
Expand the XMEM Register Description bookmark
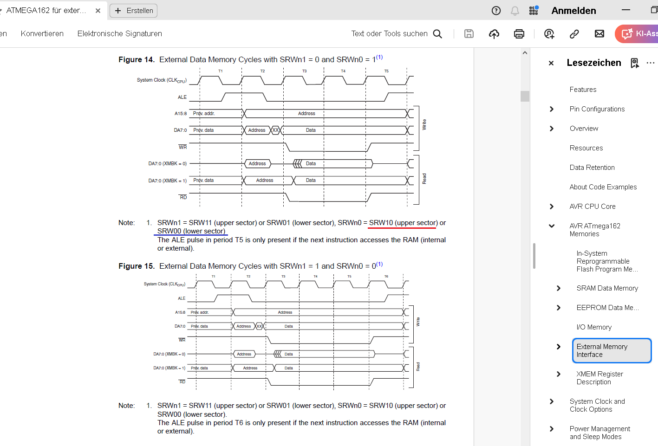click(x=559, y=374)
